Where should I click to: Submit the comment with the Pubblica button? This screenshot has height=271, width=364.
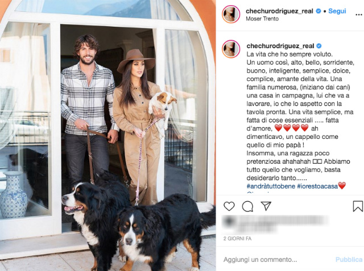point(349,260)
